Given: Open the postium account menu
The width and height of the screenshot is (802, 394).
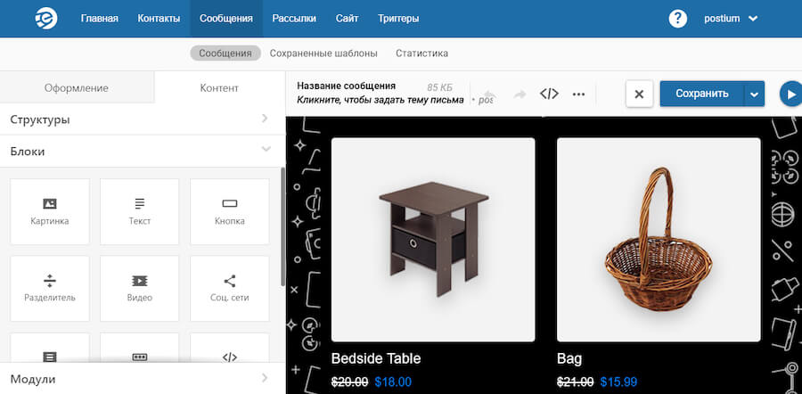Looking at the screenshot, I should [x=730, y=19].
